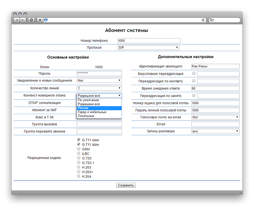
Task: Add bookmark with the plus icon
Action: click(40, 20)
